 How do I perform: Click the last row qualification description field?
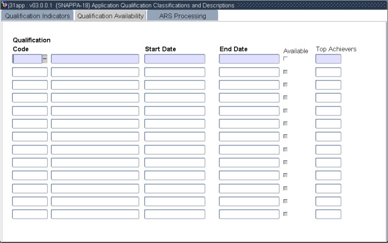[x=94, y=214]
